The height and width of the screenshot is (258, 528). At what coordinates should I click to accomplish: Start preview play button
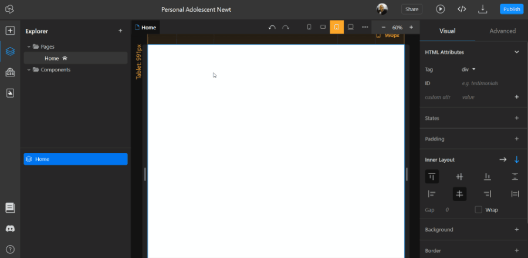441,9
